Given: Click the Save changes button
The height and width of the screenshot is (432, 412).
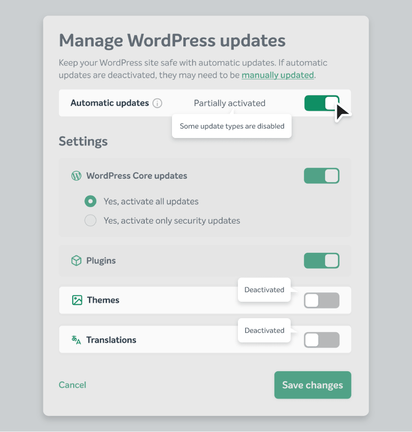Looking at the screenshot, I should (313, 385).
